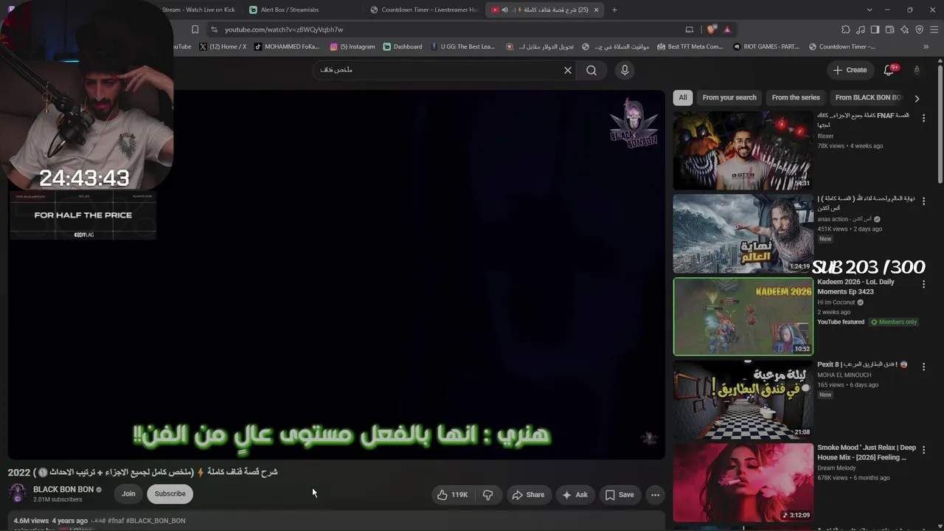Open more actions menu under the video
The height and width of the screenshot is (531, 944).
click(655, 495)
